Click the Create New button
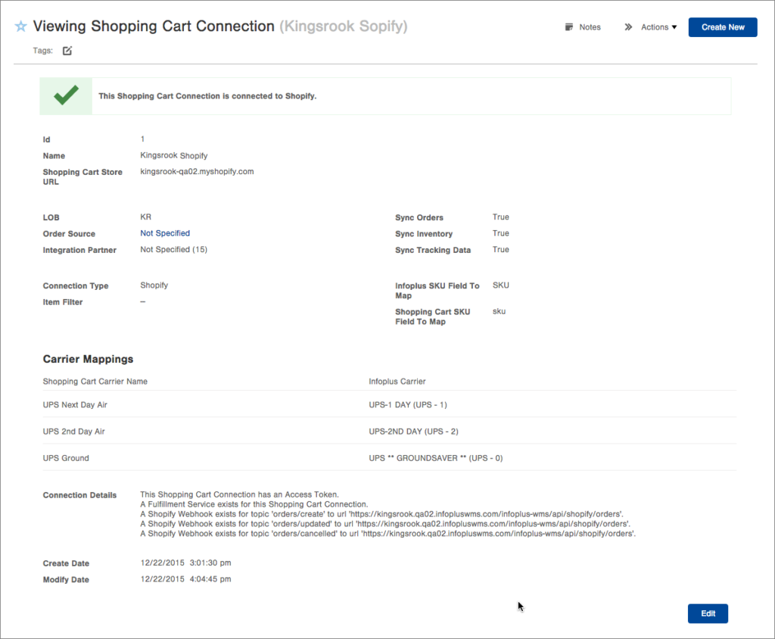This screenshot has width=775, height=639. pos(723,27)
